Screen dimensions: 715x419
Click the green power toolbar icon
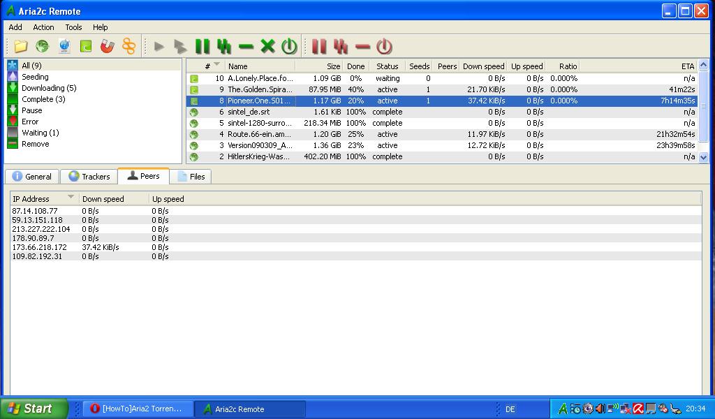point(289,46)
